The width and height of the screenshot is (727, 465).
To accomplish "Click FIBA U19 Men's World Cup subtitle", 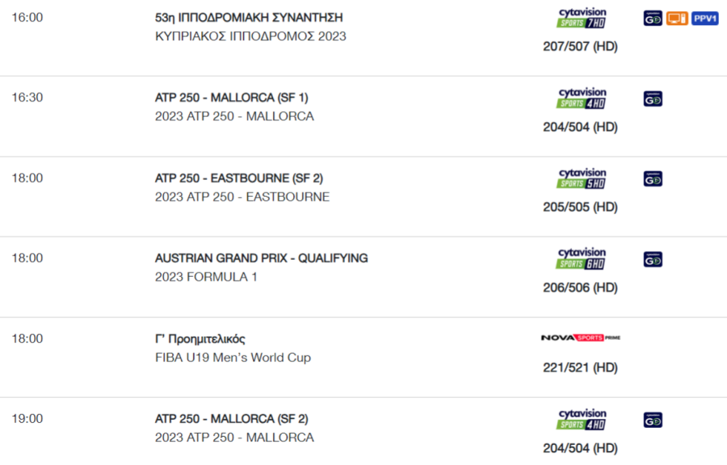I will click(233, 358).
